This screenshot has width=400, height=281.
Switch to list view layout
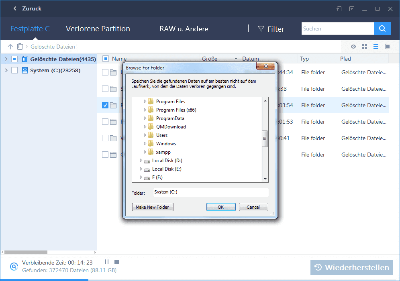point(376,47)
